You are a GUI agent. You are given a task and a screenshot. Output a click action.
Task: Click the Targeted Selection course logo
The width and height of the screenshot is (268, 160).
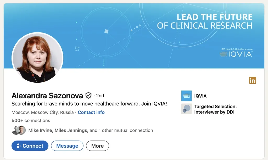click(186, 109)
